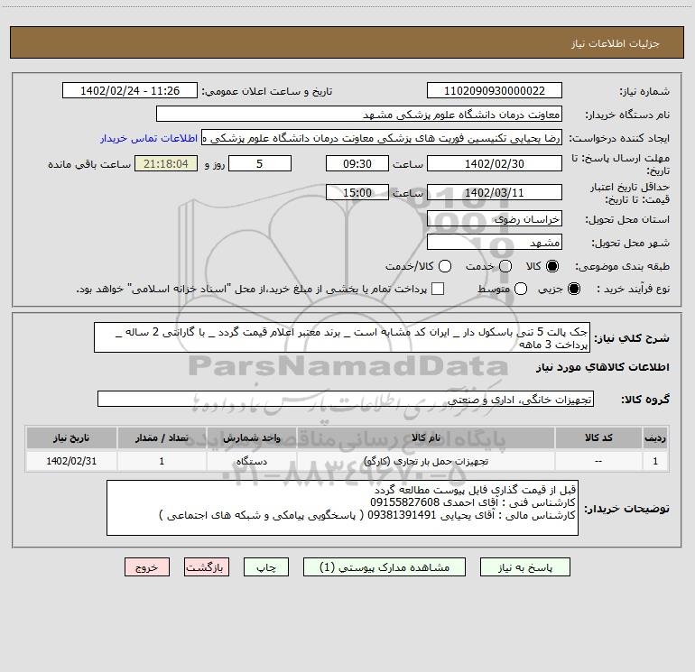Image resolution: width=695 pixels, height=672 pixels.
Task: Select the متوسط purchase type radio
Action: coord(521,289)
